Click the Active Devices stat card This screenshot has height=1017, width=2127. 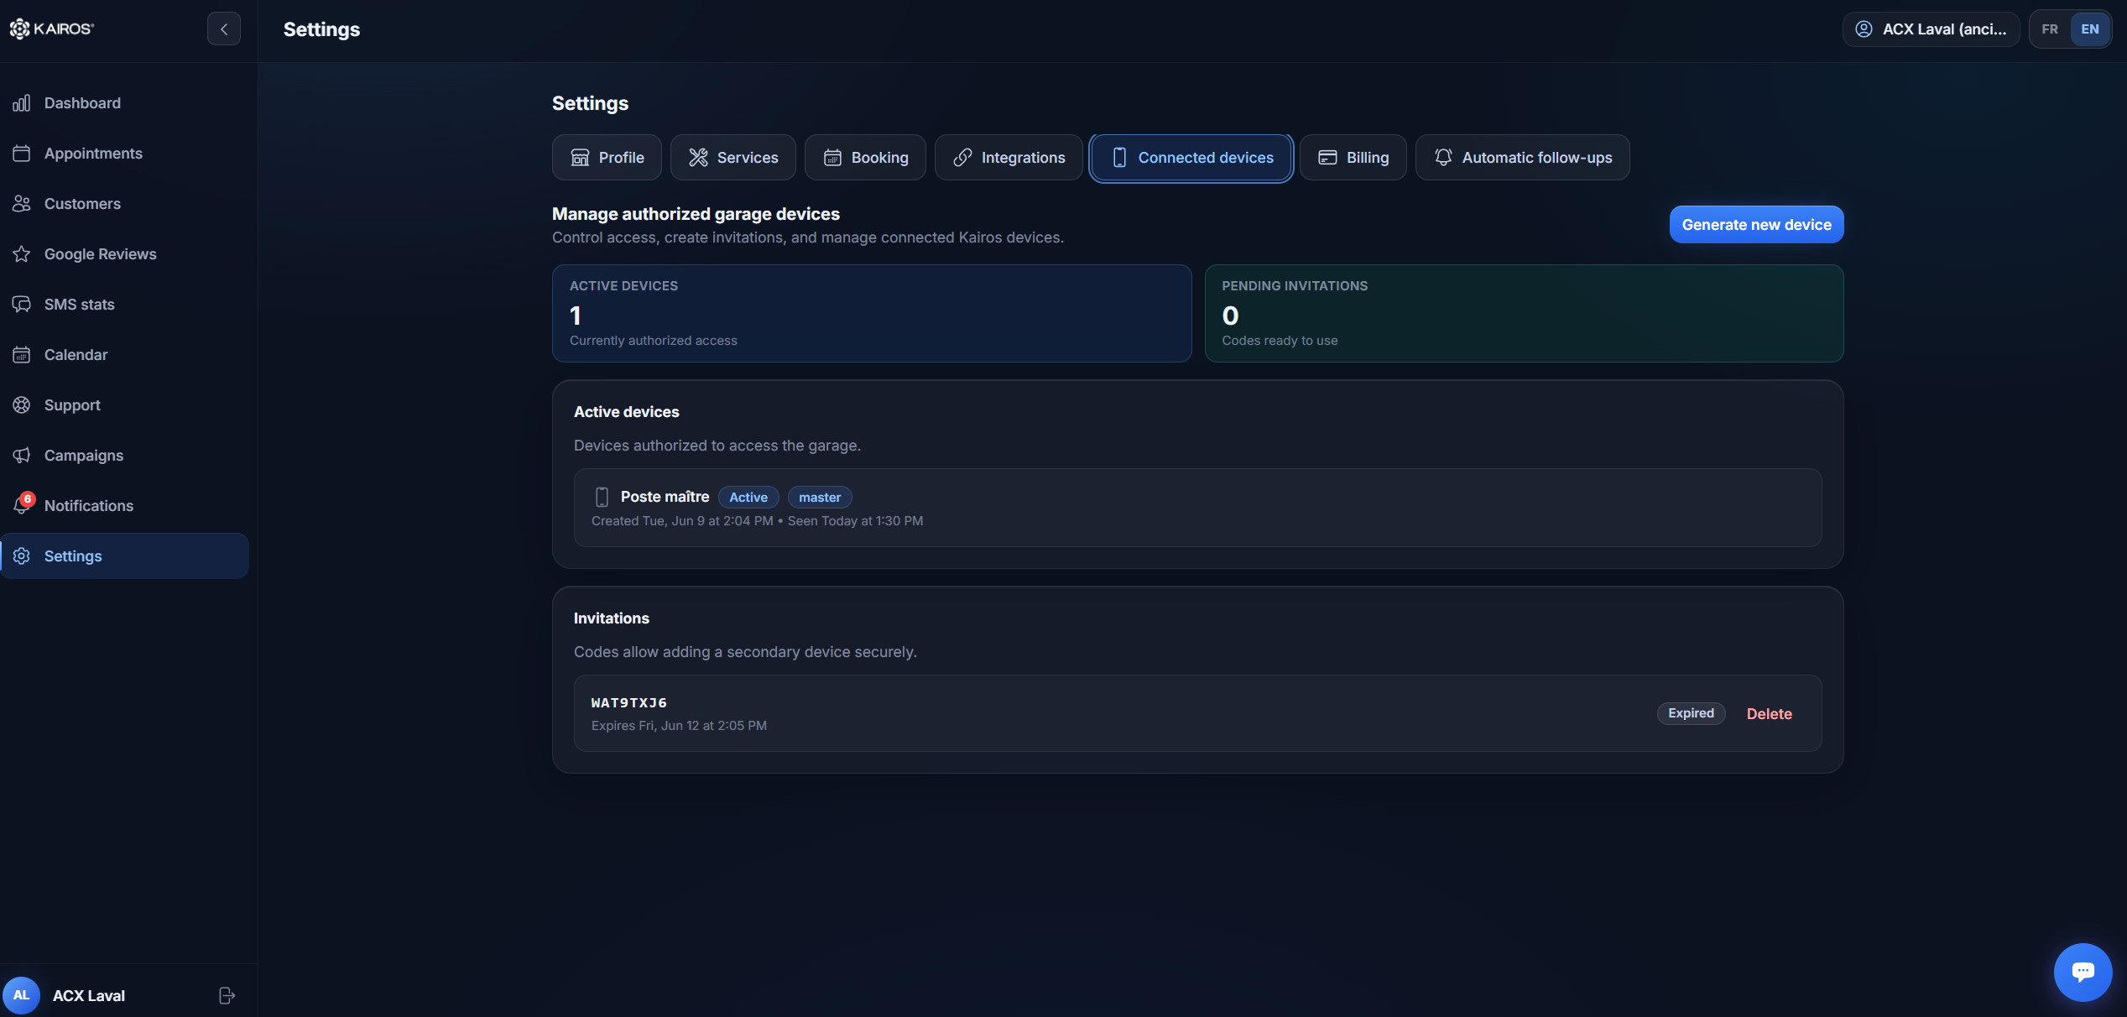pyautogui.click(x=872, y=313)
